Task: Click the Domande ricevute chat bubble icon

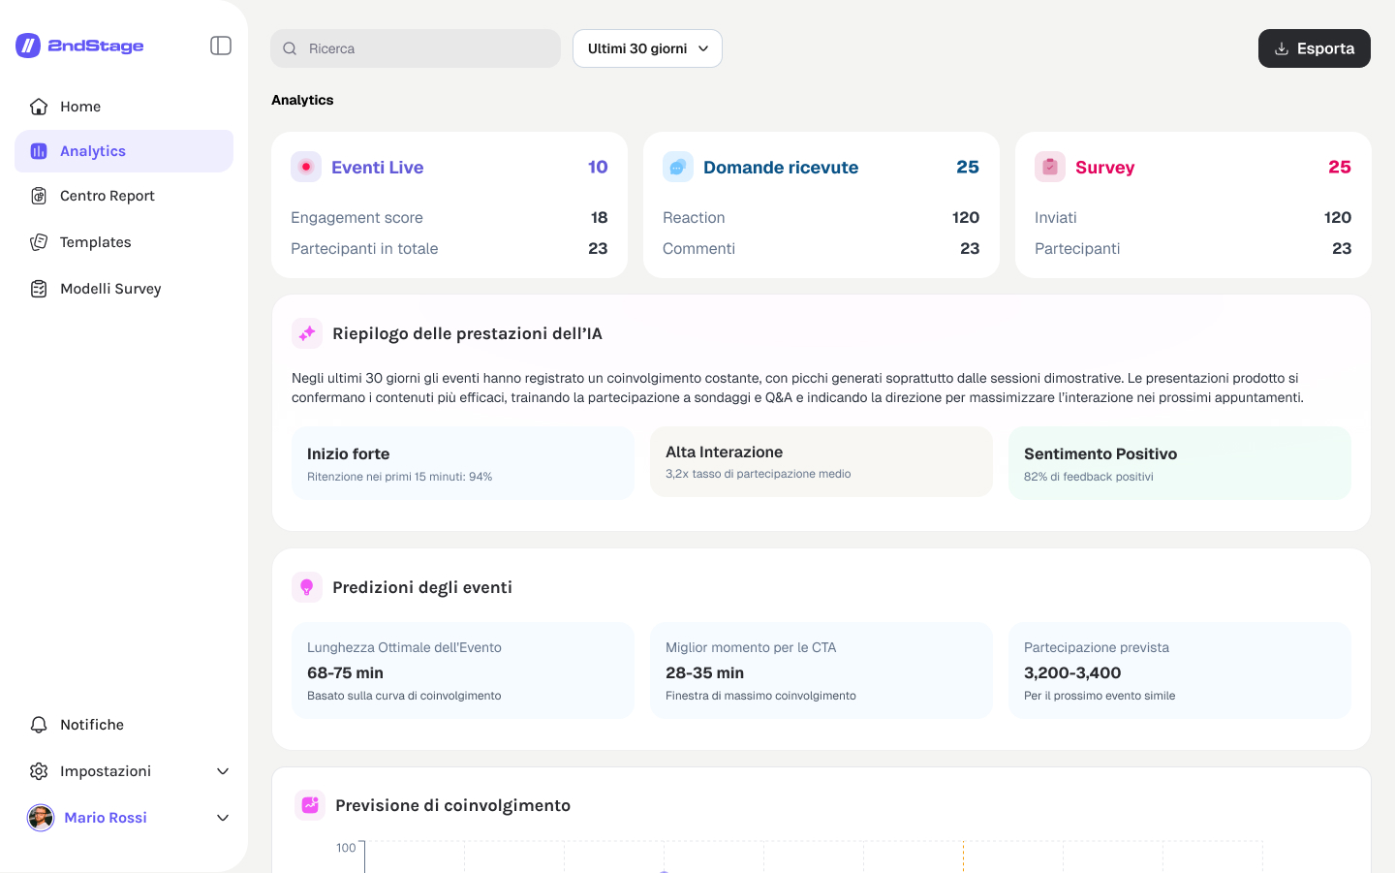Action: pos(678,167)
